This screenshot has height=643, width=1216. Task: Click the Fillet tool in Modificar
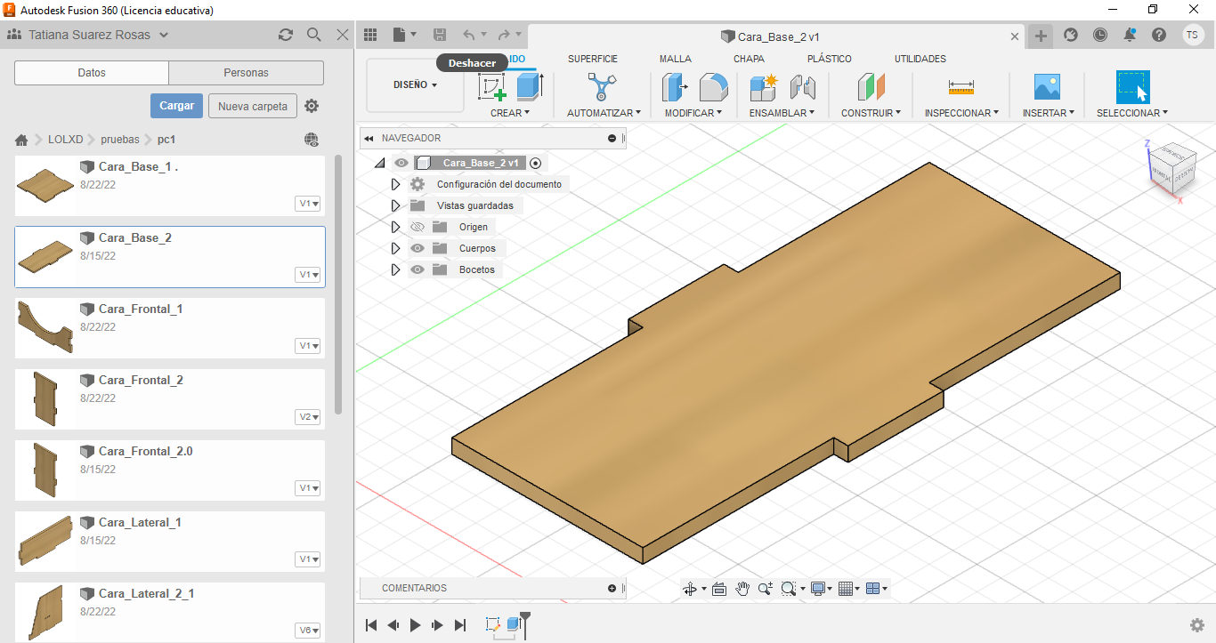(713, 87)
